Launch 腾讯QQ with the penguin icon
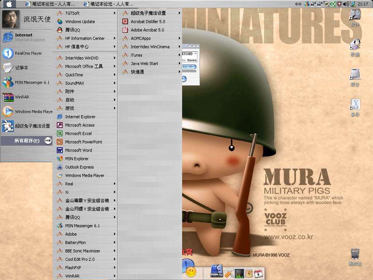Screen dimensions: 373x280 tap(85, 30)
